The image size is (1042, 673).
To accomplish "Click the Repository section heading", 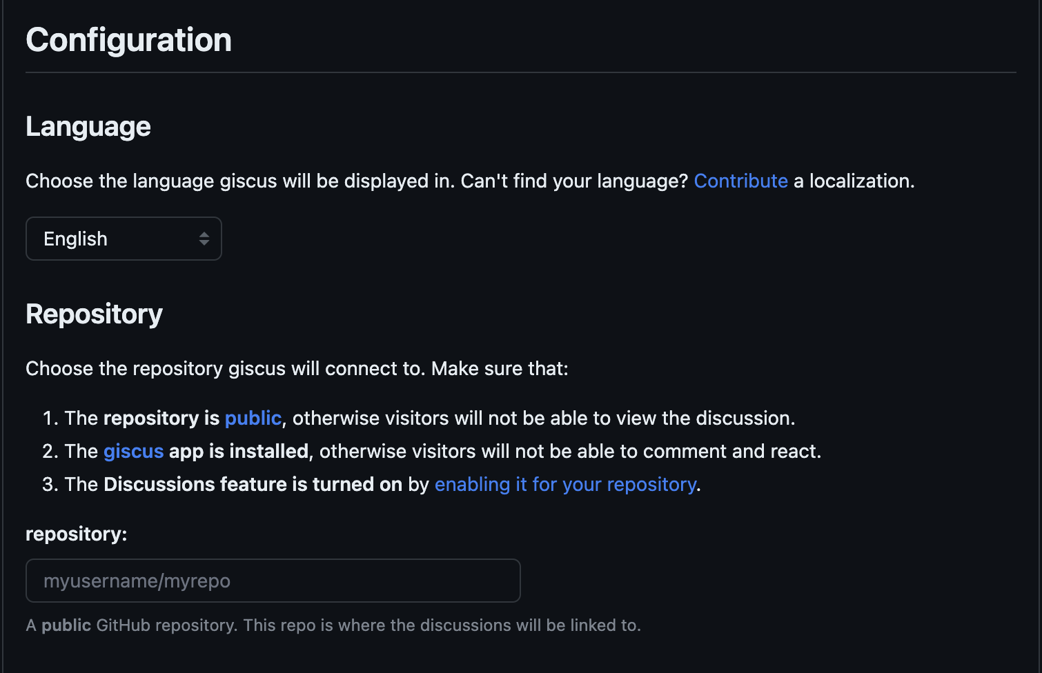I will pyautogui.click(x=94, y=314).
